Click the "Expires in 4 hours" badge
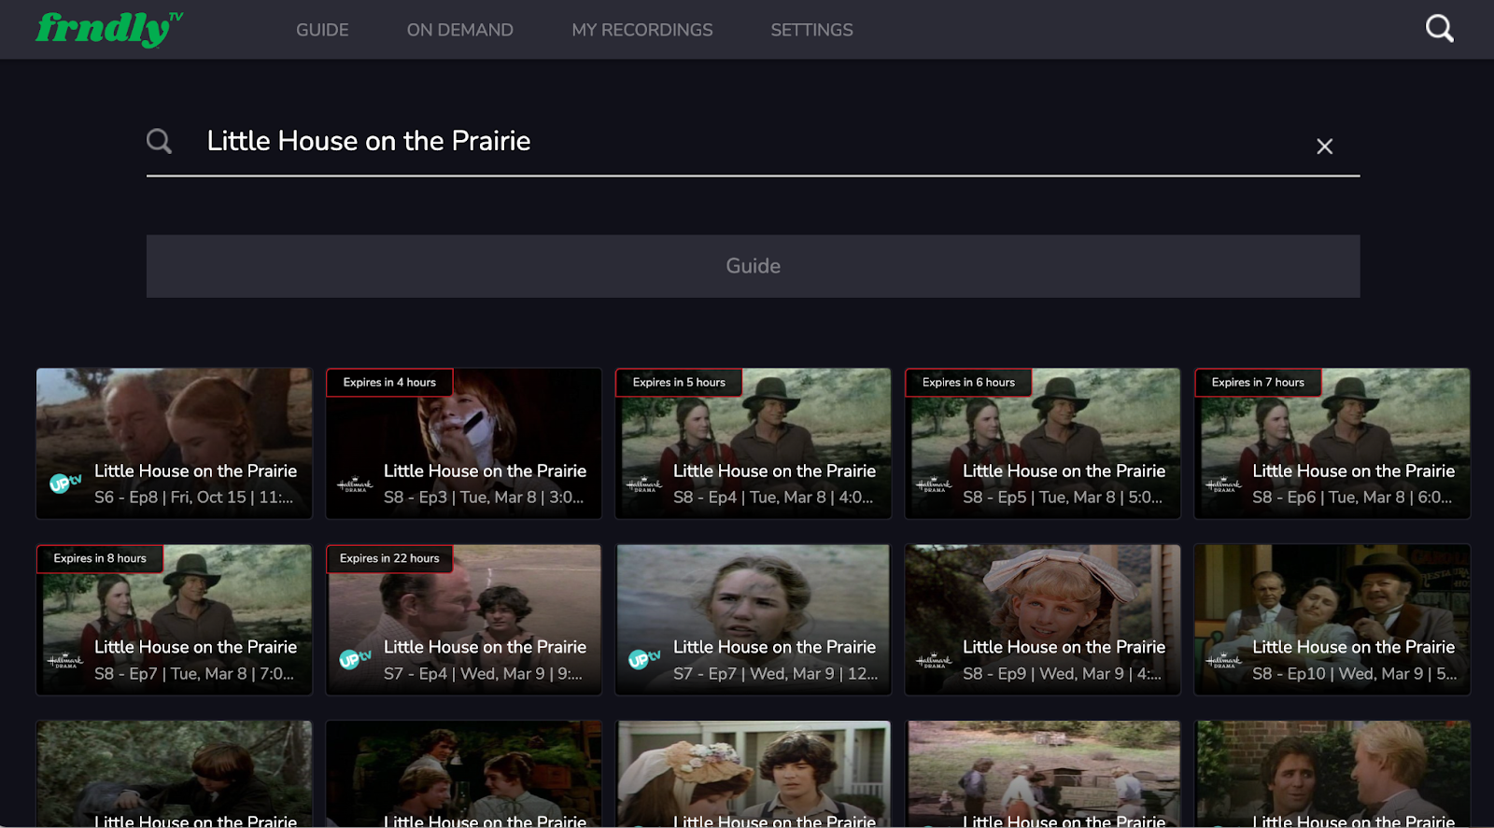Viewport: 1494px width, 828px height. pyautogui.click(x=389, y=383)
